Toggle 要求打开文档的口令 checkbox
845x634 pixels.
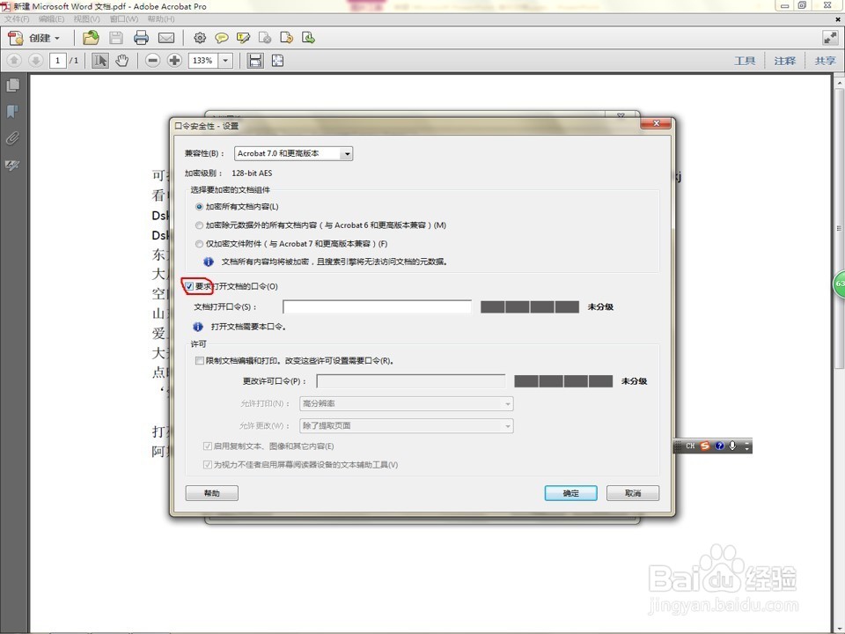click(189, 286)
